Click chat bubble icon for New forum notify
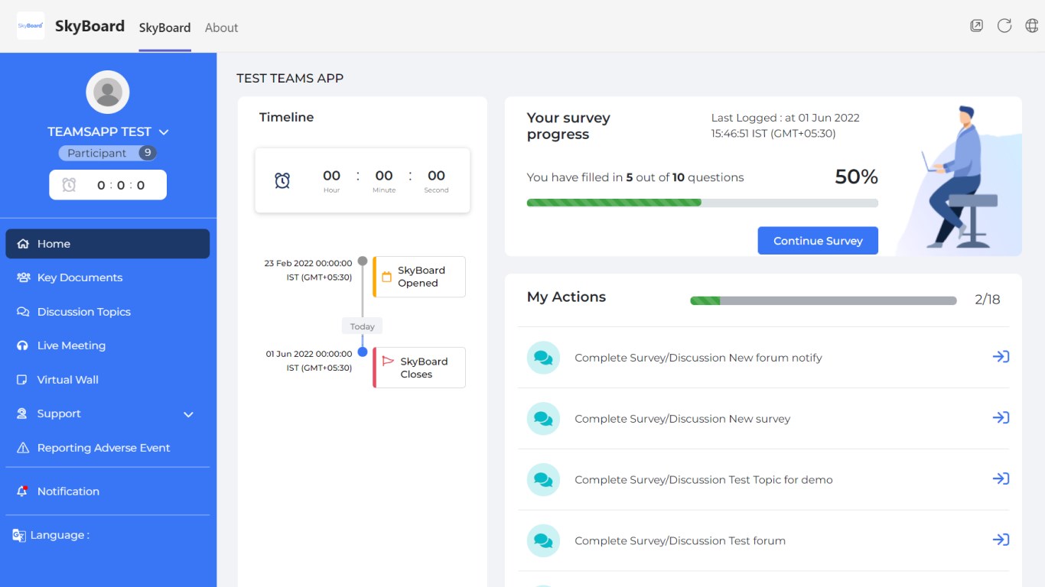 543,358
